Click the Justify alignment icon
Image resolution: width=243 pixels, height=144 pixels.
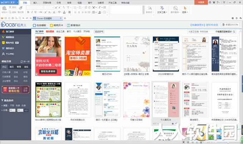86,12
